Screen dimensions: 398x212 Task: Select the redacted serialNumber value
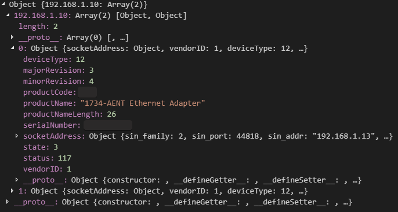[108, 125]
